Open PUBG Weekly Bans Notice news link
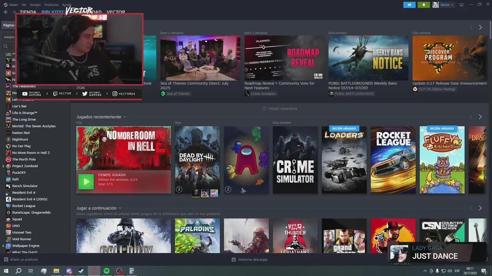492x276 pixels. click(x=362, y=85)
